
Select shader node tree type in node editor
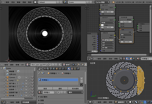tap(127, 58)
